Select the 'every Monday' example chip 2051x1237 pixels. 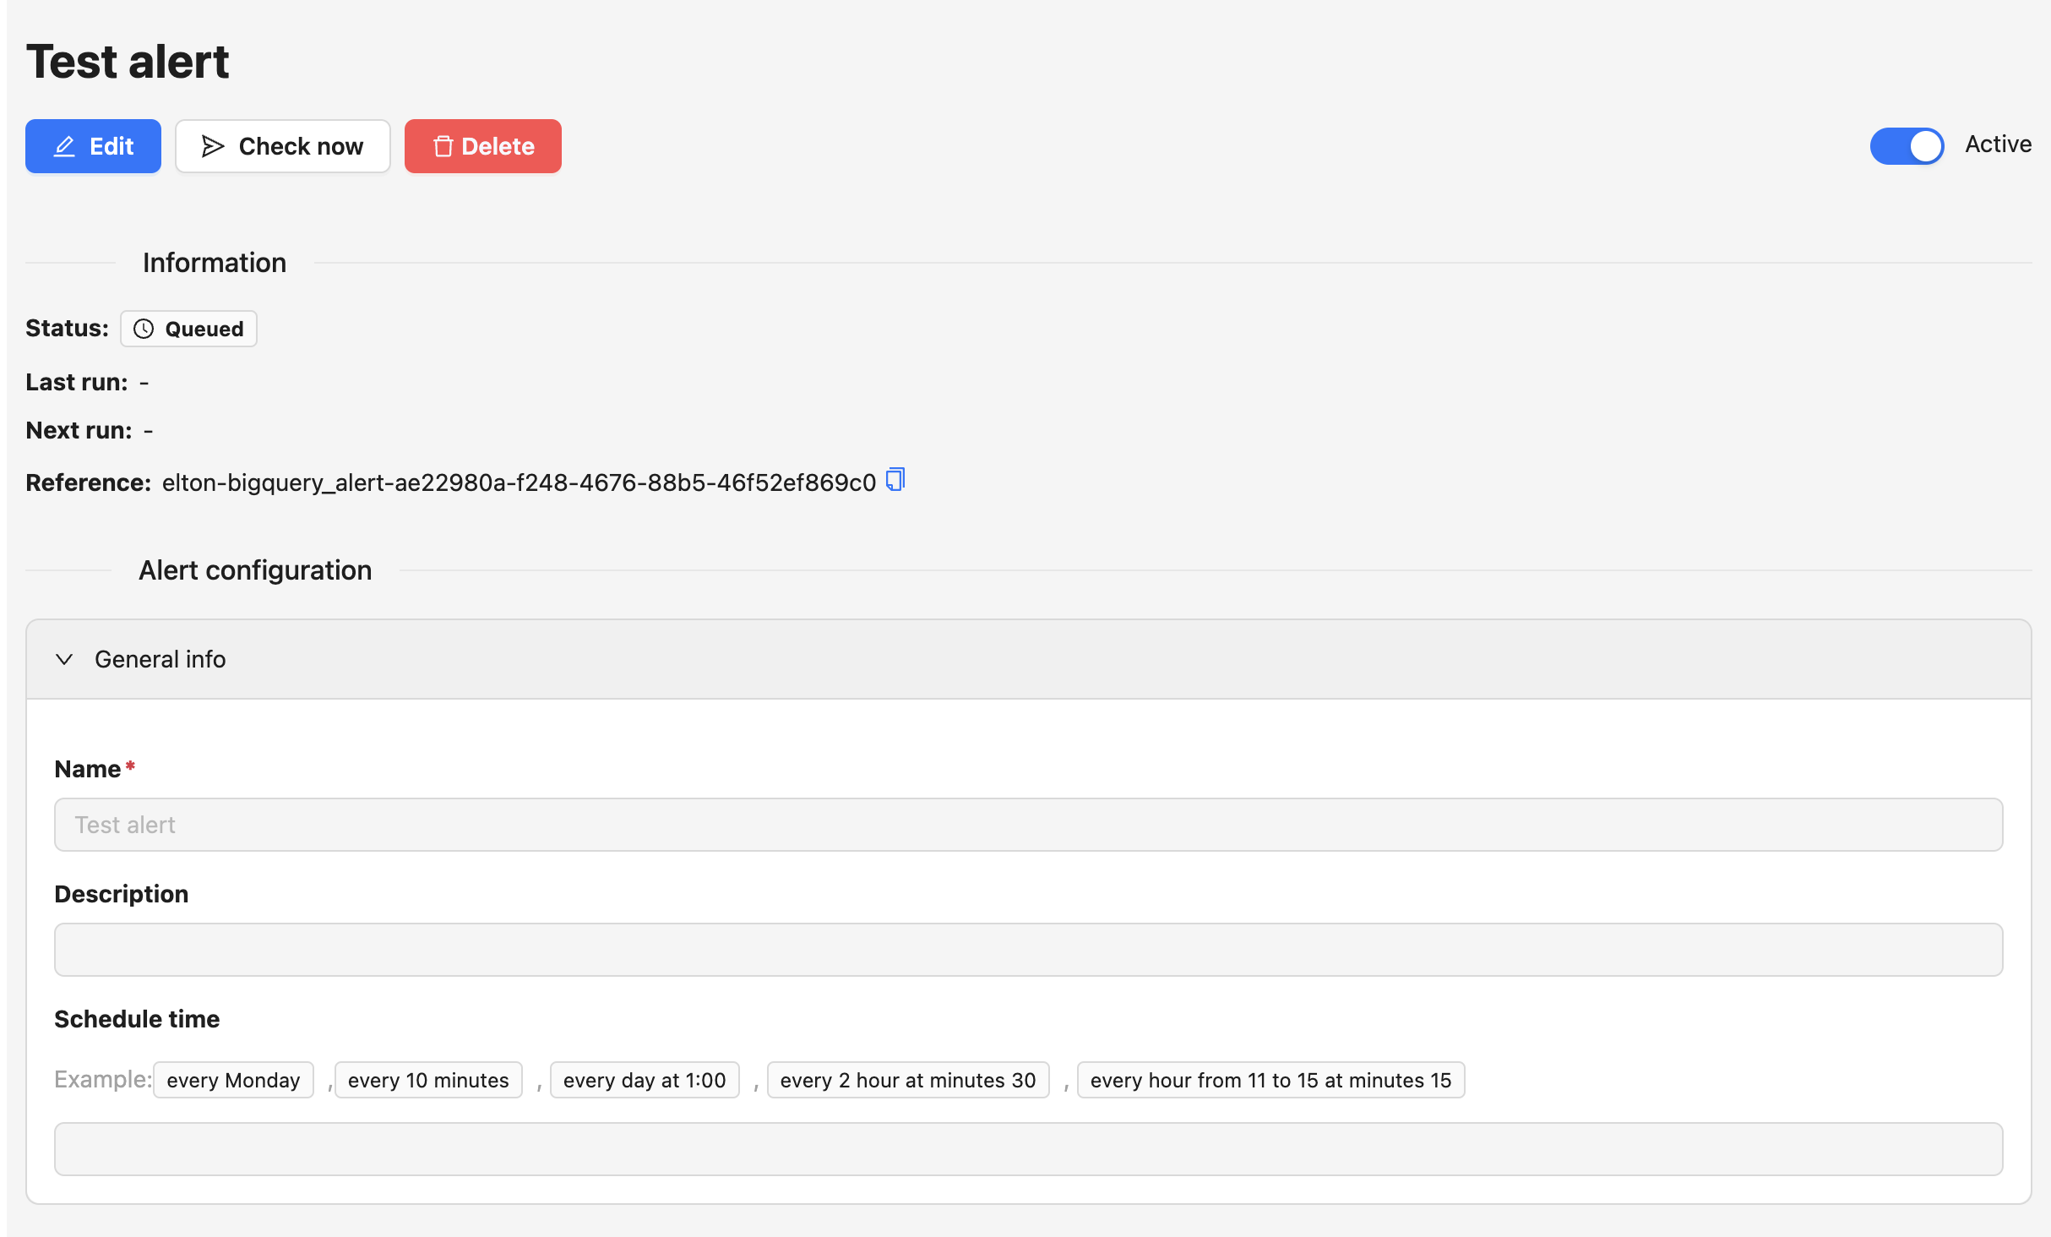click(x=233, y=1080)
